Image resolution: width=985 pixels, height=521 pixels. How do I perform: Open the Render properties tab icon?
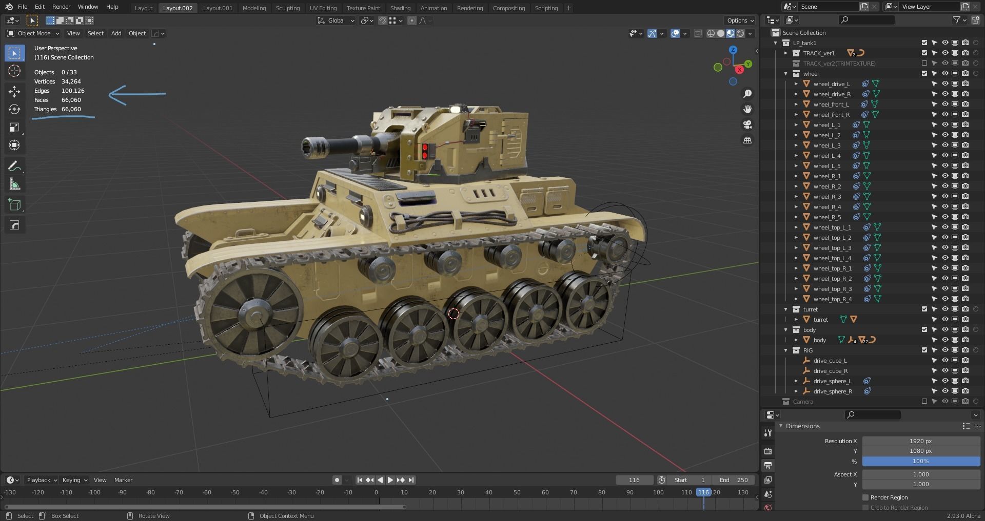click(768, 451)
